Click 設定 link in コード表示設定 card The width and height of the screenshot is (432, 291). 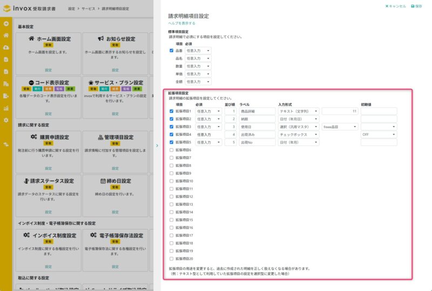click(x=49, y=114)
